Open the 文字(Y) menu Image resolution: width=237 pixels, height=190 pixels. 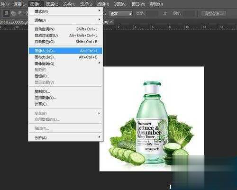[x=69, y=4]
